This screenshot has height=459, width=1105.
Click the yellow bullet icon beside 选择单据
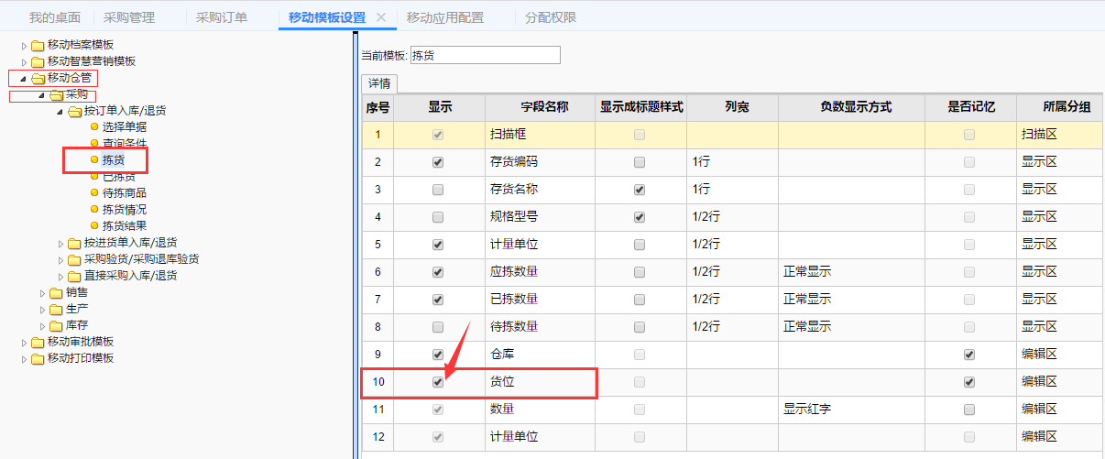point(94,127)
